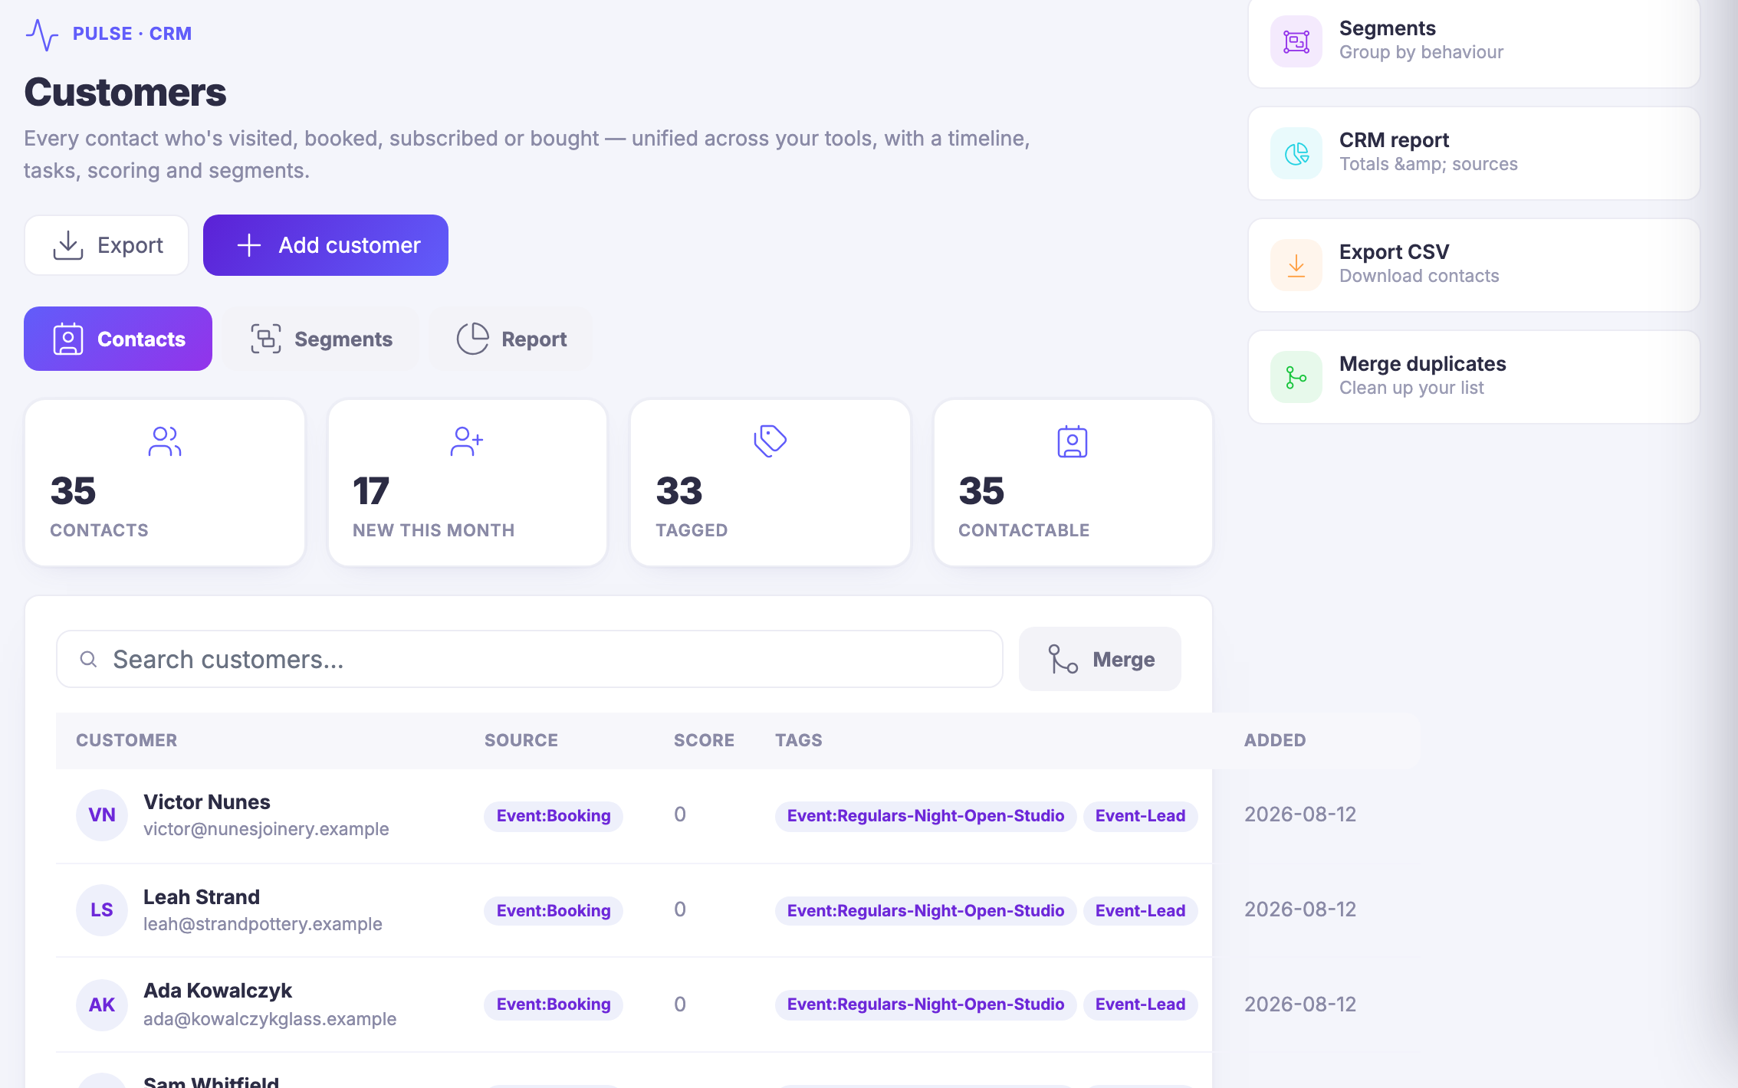Screen dimensions: 1738x1088
Task: Click the green Merge duplicates icon
Action: pyautogui.click(x=1296, y=377)
